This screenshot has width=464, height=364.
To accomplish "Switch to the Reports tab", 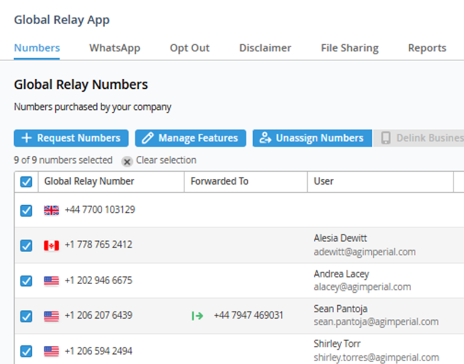I will (427, 48).
